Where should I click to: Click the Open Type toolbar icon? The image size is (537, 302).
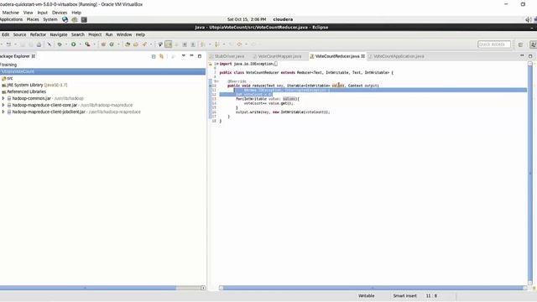[128, 44]
